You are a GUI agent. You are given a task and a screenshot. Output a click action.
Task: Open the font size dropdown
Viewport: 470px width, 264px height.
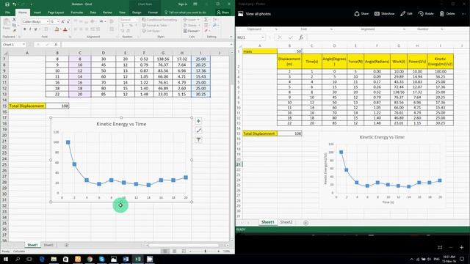point(58,21)
